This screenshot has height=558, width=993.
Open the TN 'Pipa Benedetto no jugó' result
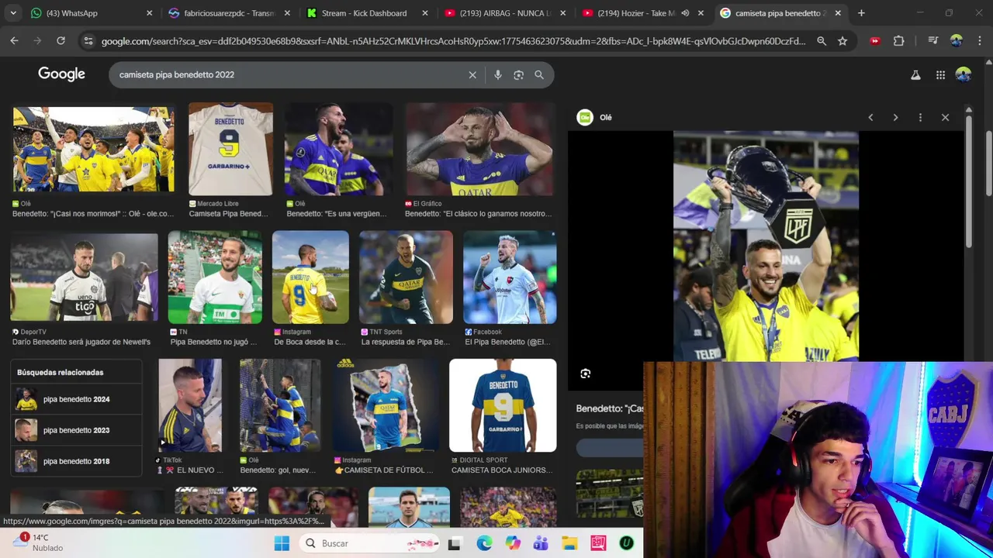pyautogui.click(x=215, y=277)
